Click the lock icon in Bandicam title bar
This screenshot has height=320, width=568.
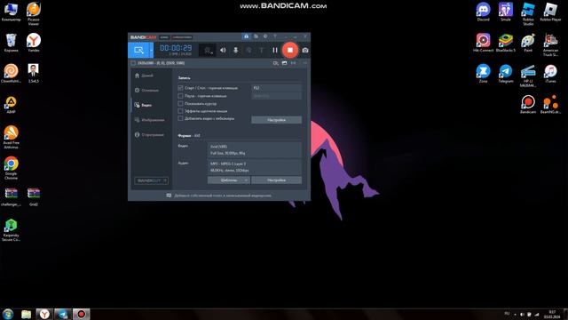(247, 36)
